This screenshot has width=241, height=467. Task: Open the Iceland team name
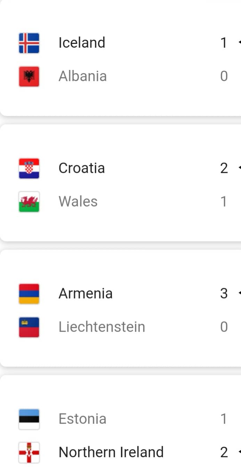[x=82, y=43]
